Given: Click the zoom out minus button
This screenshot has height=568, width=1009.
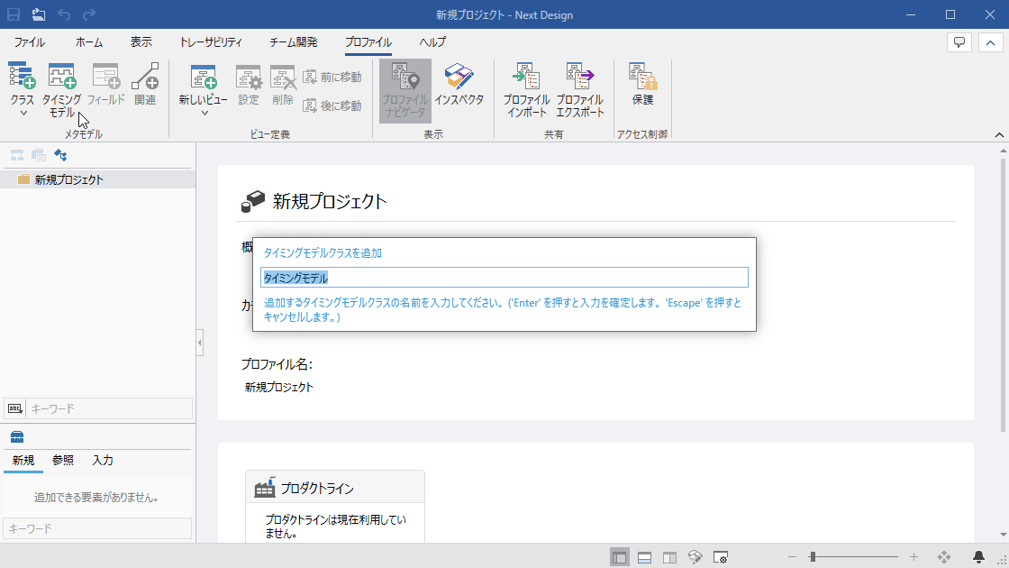Looking at the screenshot, I should point(792,557).
